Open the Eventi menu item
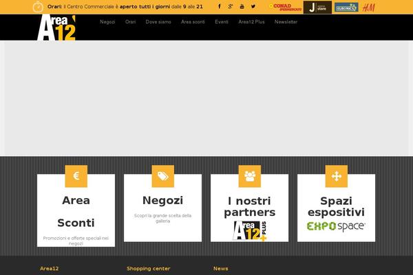Image resolution: width=413 pixels, height=275 pixels. (222, 22)
